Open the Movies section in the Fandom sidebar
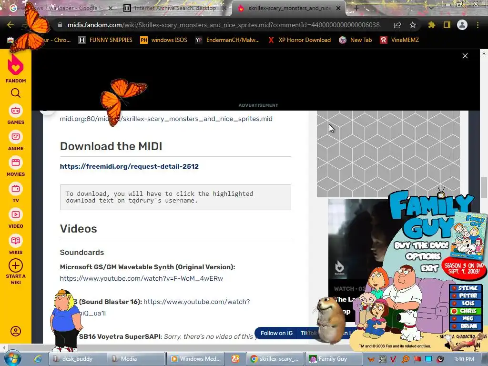 pos(16,166)
